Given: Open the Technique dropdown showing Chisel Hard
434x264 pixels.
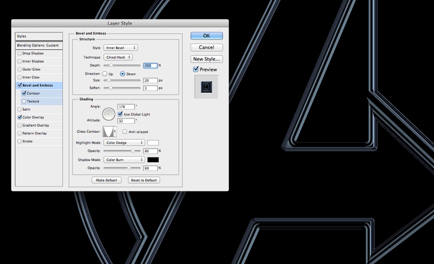Looking at the screenshot, I should point(122,57).
